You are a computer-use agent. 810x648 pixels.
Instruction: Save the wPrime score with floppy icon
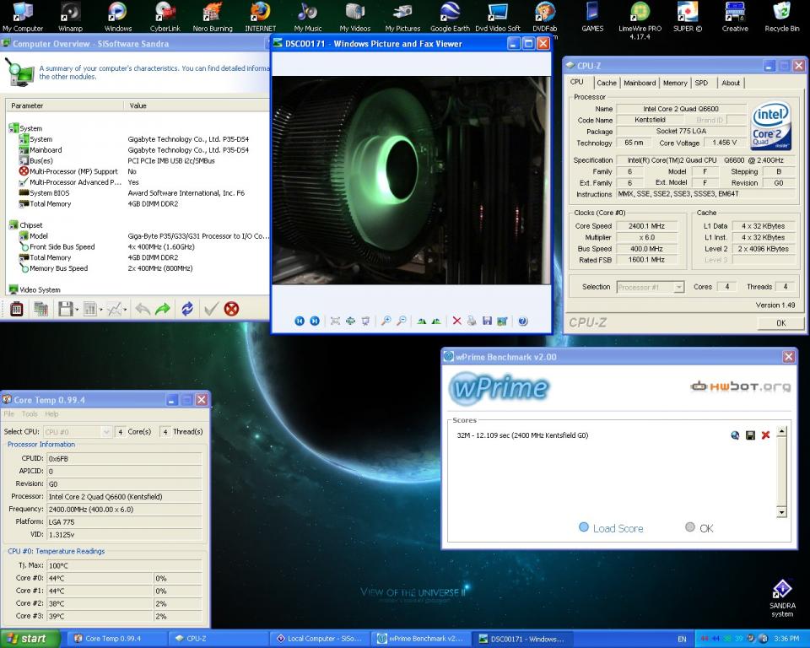[x=751, y=435]
